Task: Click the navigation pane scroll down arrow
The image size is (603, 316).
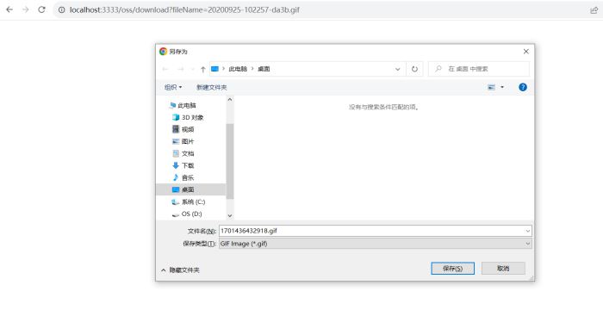Action: 230,215
